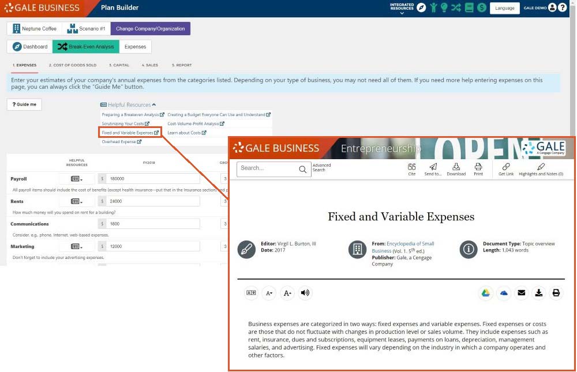Image resolution: width=577 pixels, height=372 pixels.
Task: Open the Cost-Volume-Profit Analysis link
Action: coord(196,123)
